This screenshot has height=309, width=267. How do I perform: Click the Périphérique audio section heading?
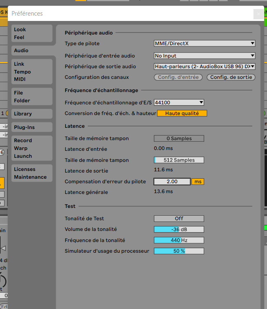(x=89, y=33)
